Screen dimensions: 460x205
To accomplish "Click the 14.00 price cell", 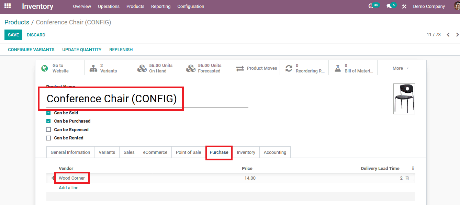I will click(x=250, y=178).
